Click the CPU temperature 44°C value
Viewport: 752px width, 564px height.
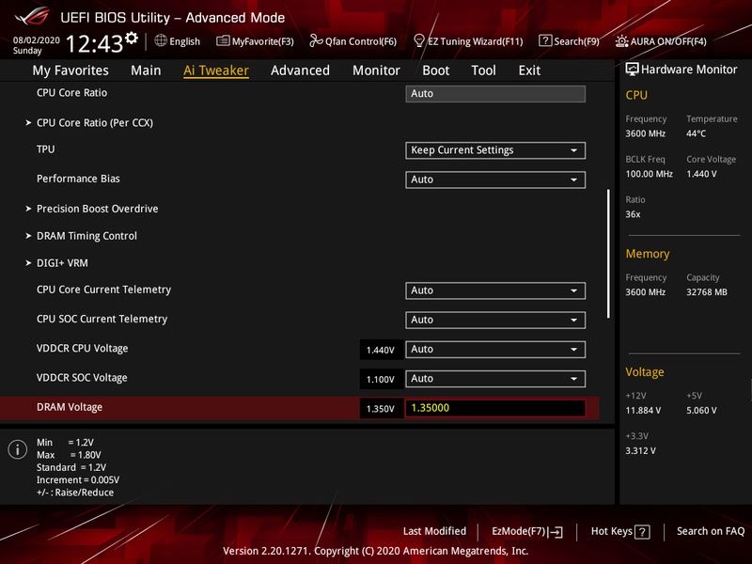click(x=696, y=133)
